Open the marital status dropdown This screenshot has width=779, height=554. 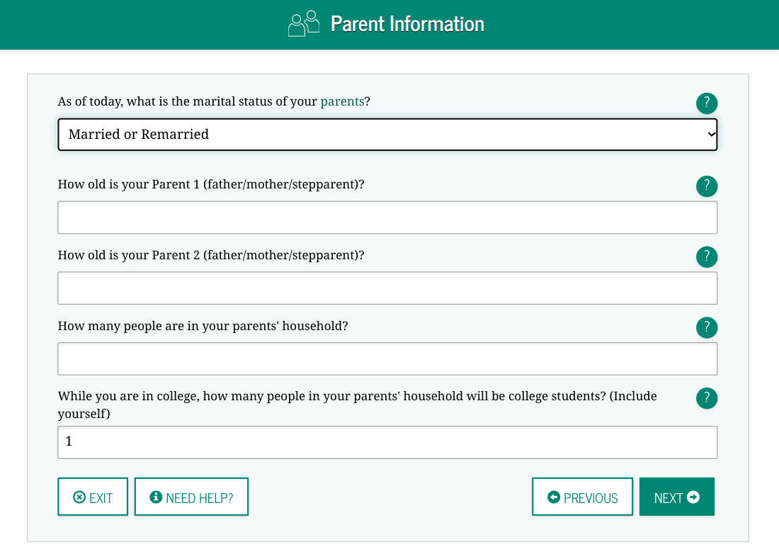[x=387, y=134]
